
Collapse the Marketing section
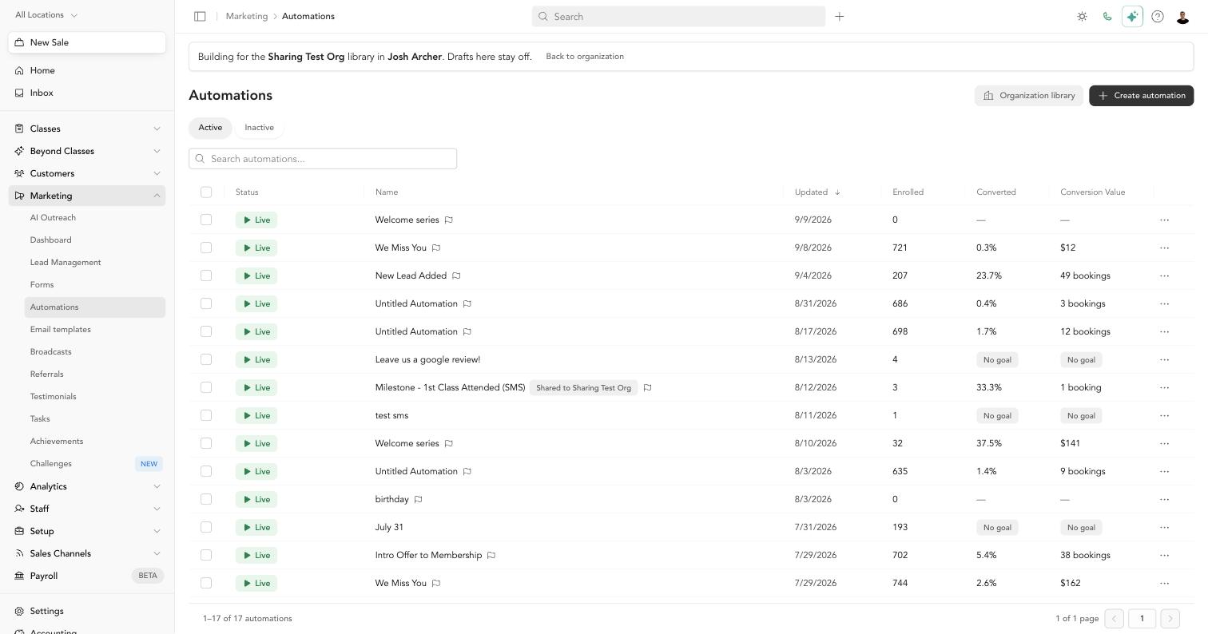point(87,196)
